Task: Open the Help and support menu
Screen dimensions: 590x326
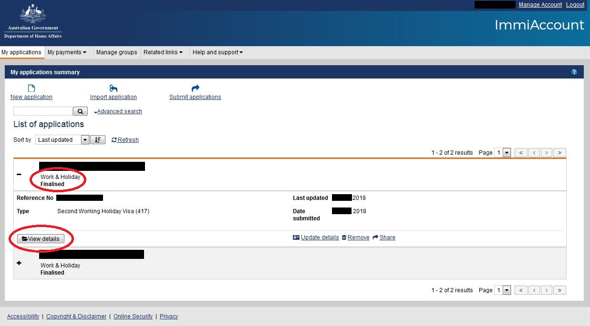Action: (x=217, y=52)
